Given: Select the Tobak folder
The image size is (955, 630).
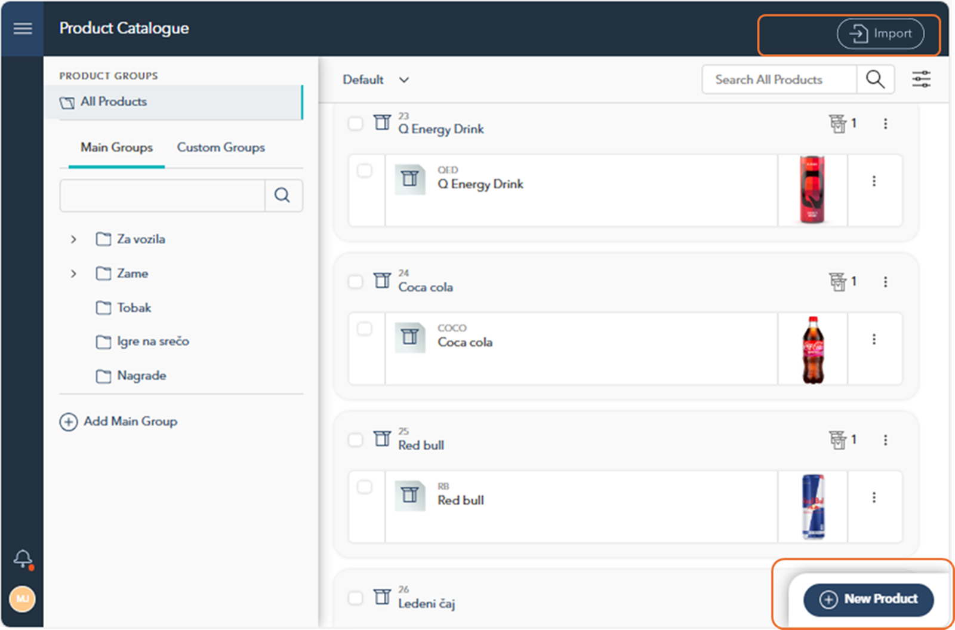Looking at the screenshot, I should [x=124, y=308].
